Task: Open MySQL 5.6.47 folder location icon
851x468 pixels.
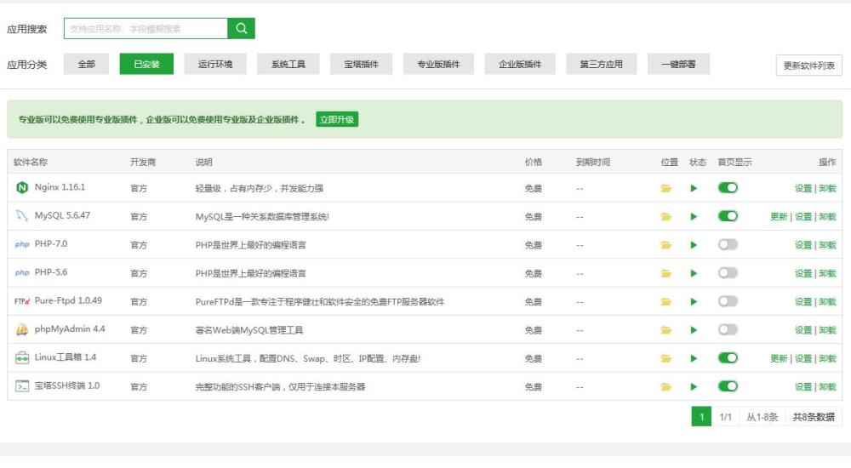Action: pos(666,217)
